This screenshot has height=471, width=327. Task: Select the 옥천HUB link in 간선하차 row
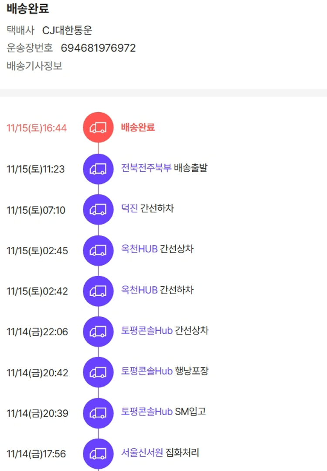[x=139, y=290]
